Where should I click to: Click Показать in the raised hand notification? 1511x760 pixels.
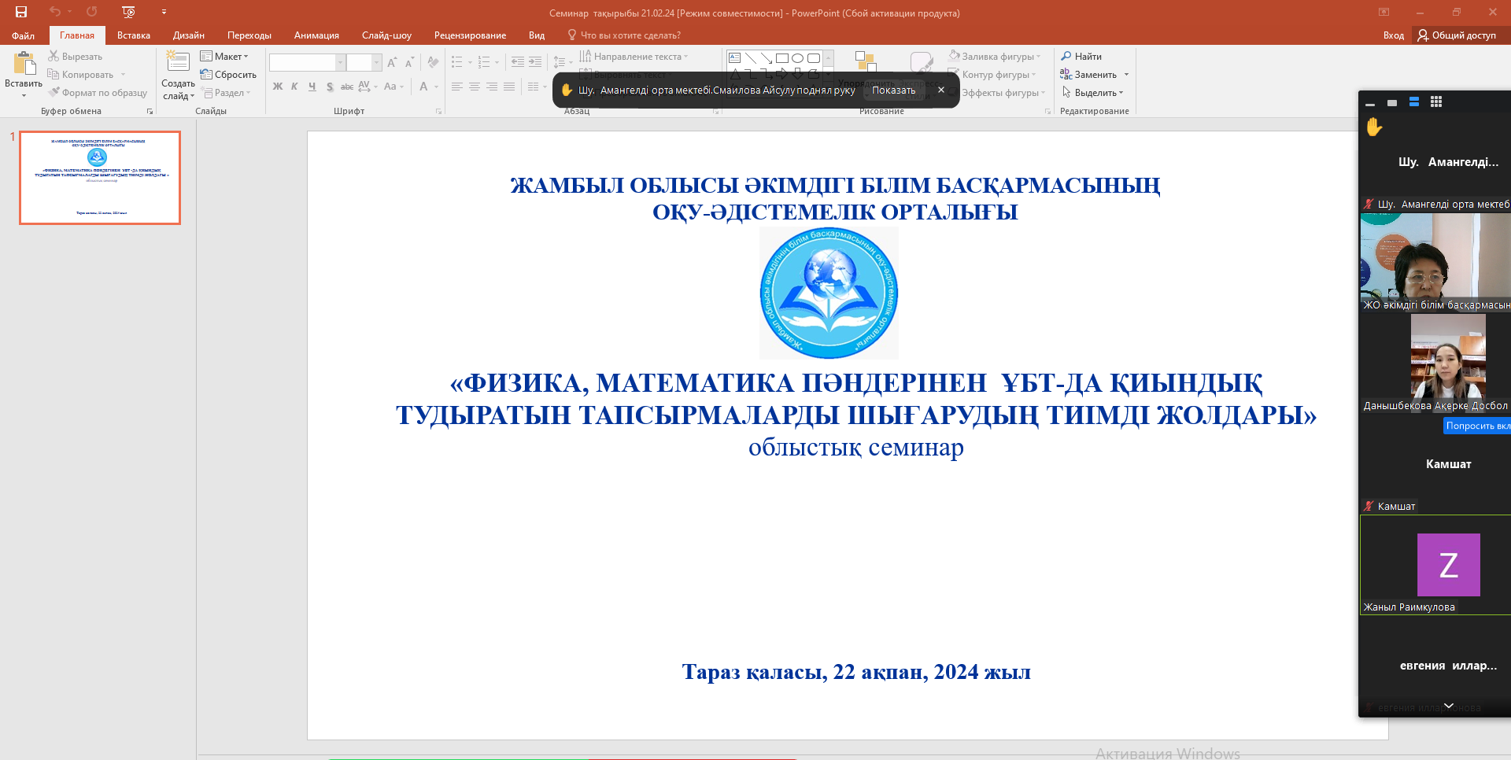point(893,90)
